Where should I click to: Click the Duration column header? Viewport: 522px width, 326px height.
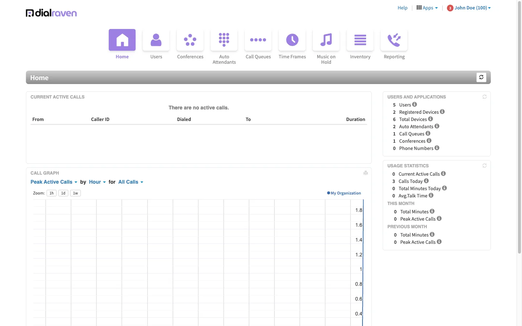click(356, 119)
